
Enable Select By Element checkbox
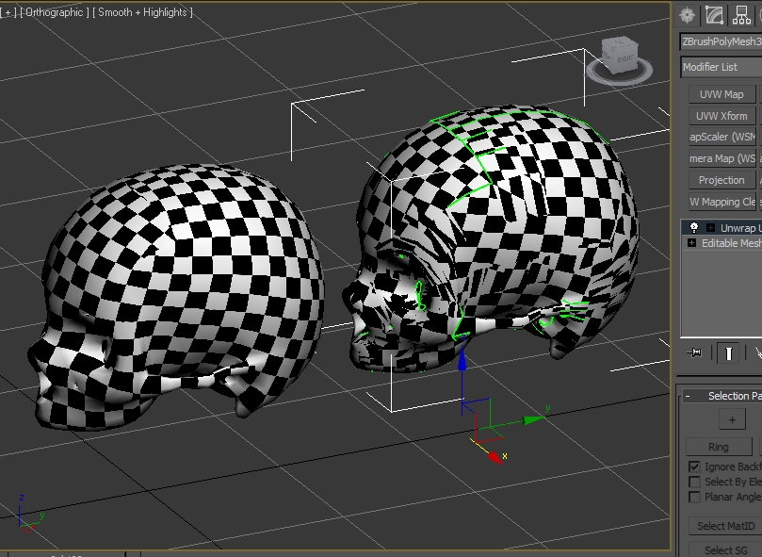(x=694, y=482)
